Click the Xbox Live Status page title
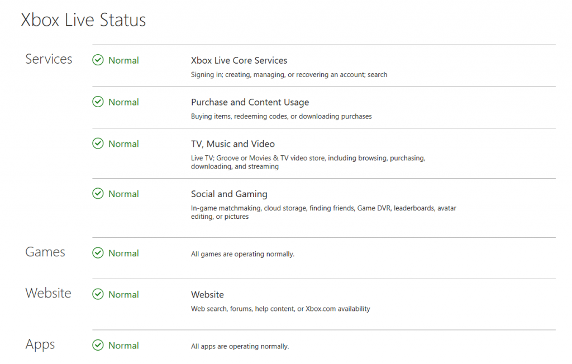 (x=83, y=20)
